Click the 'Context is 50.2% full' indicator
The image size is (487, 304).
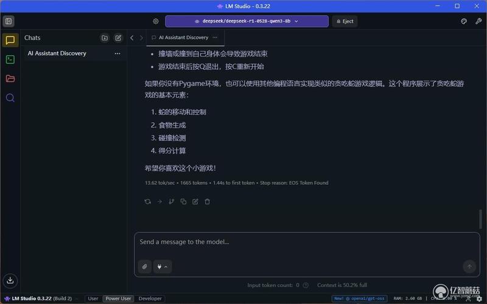point(342,285)
